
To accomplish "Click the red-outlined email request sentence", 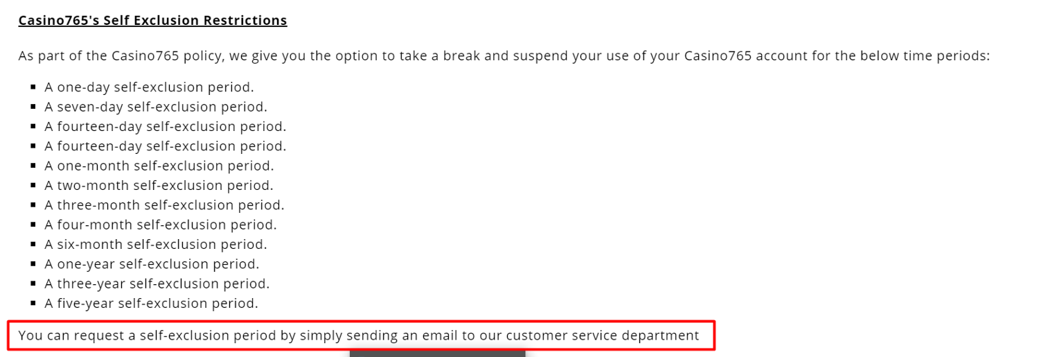I will [x=359, y=336].
